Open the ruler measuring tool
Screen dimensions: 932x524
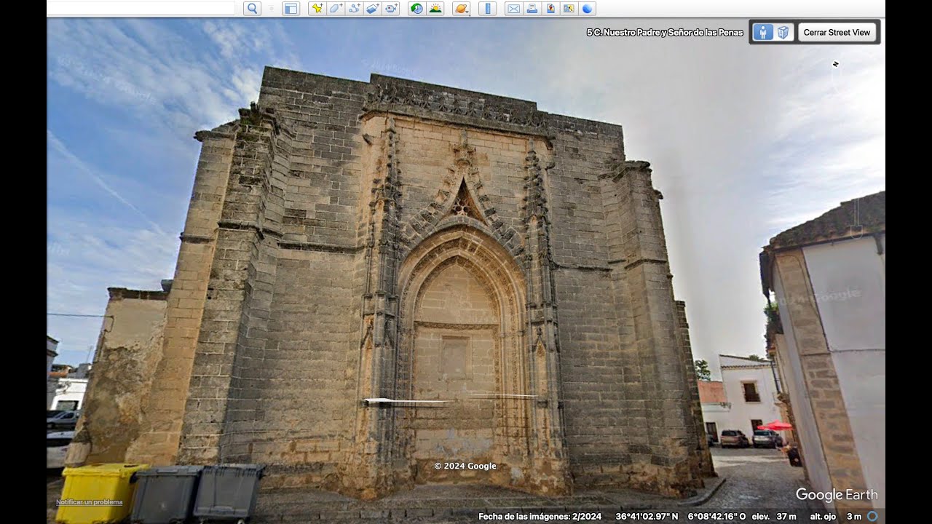click(487, 9)
